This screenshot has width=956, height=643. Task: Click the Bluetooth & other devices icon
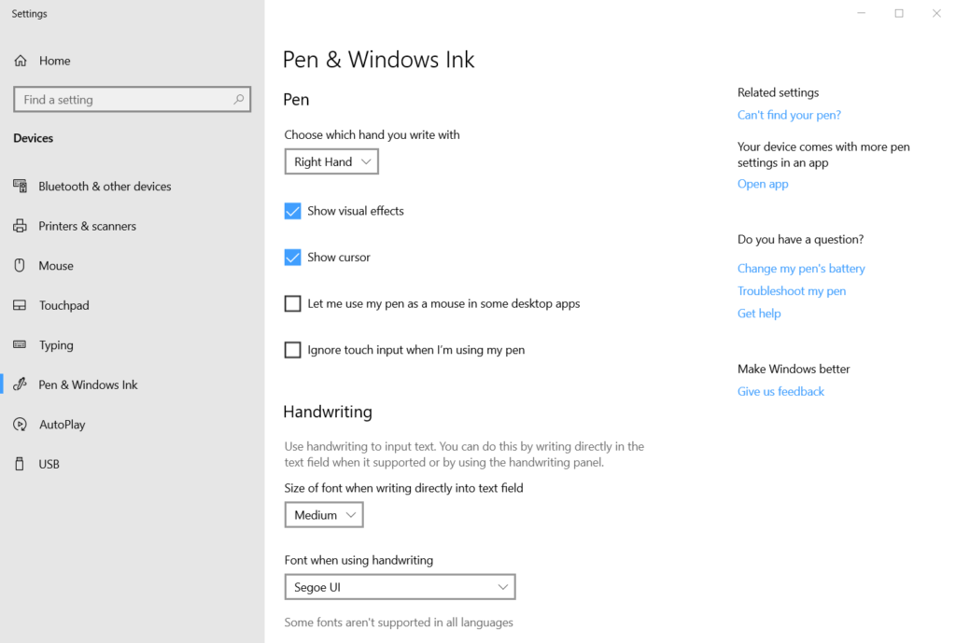pyautogui.click(x=21, y=186)
